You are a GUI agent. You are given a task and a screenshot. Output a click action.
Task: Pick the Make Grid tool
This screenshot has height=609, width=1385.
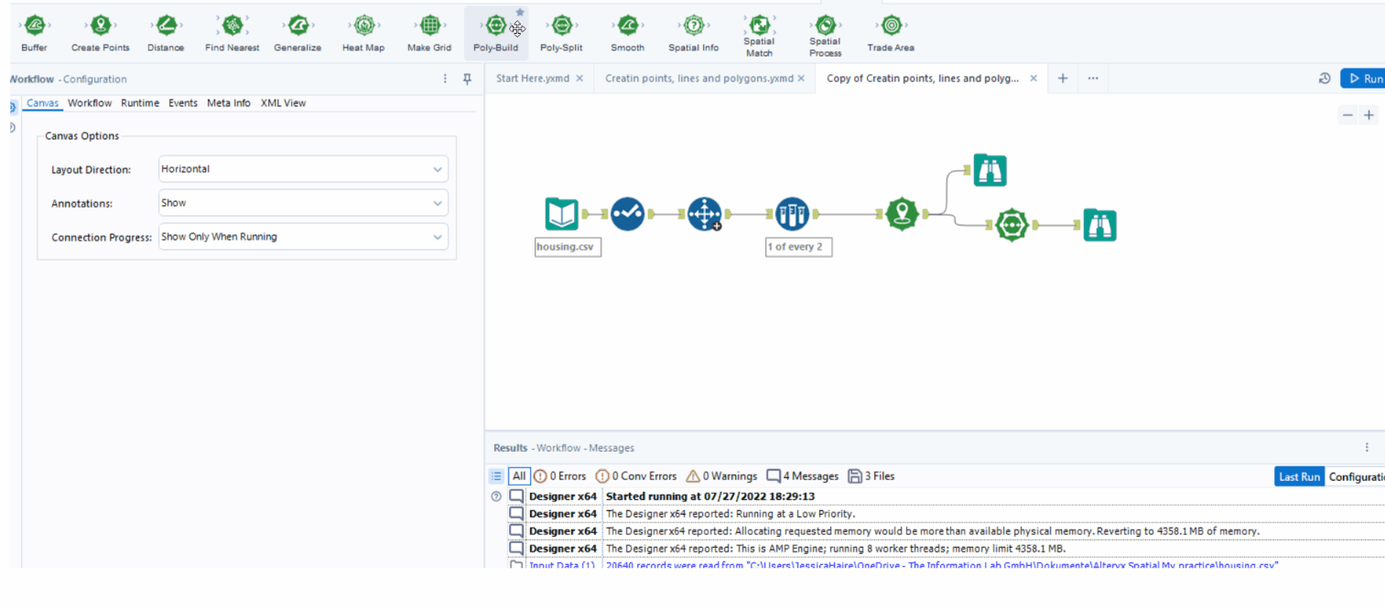pos(430,34)
